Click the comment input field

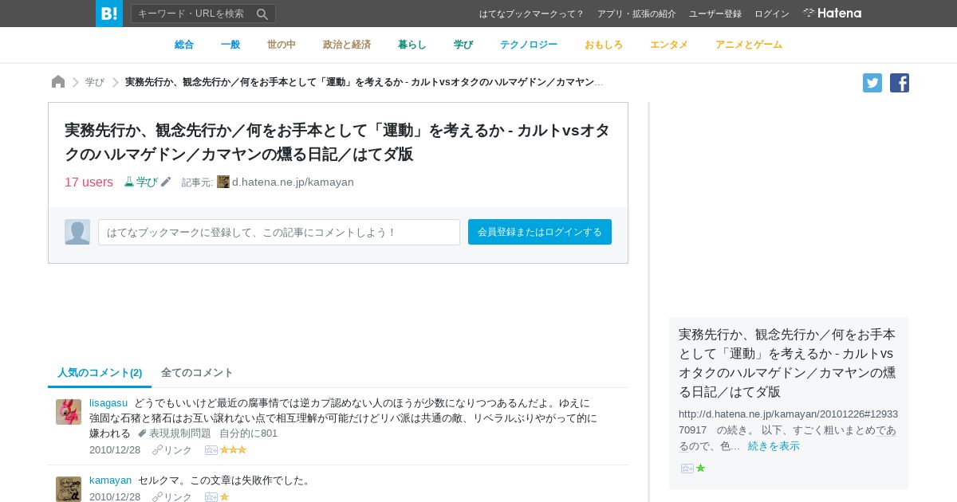(x=279, y=232)
